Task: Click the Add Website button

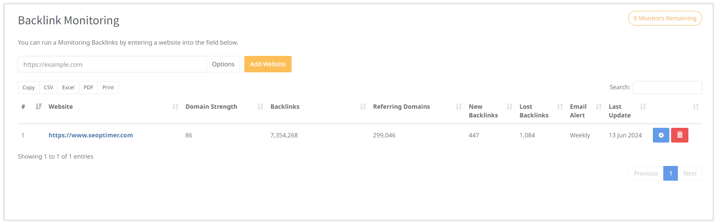Action: point(268,64)
